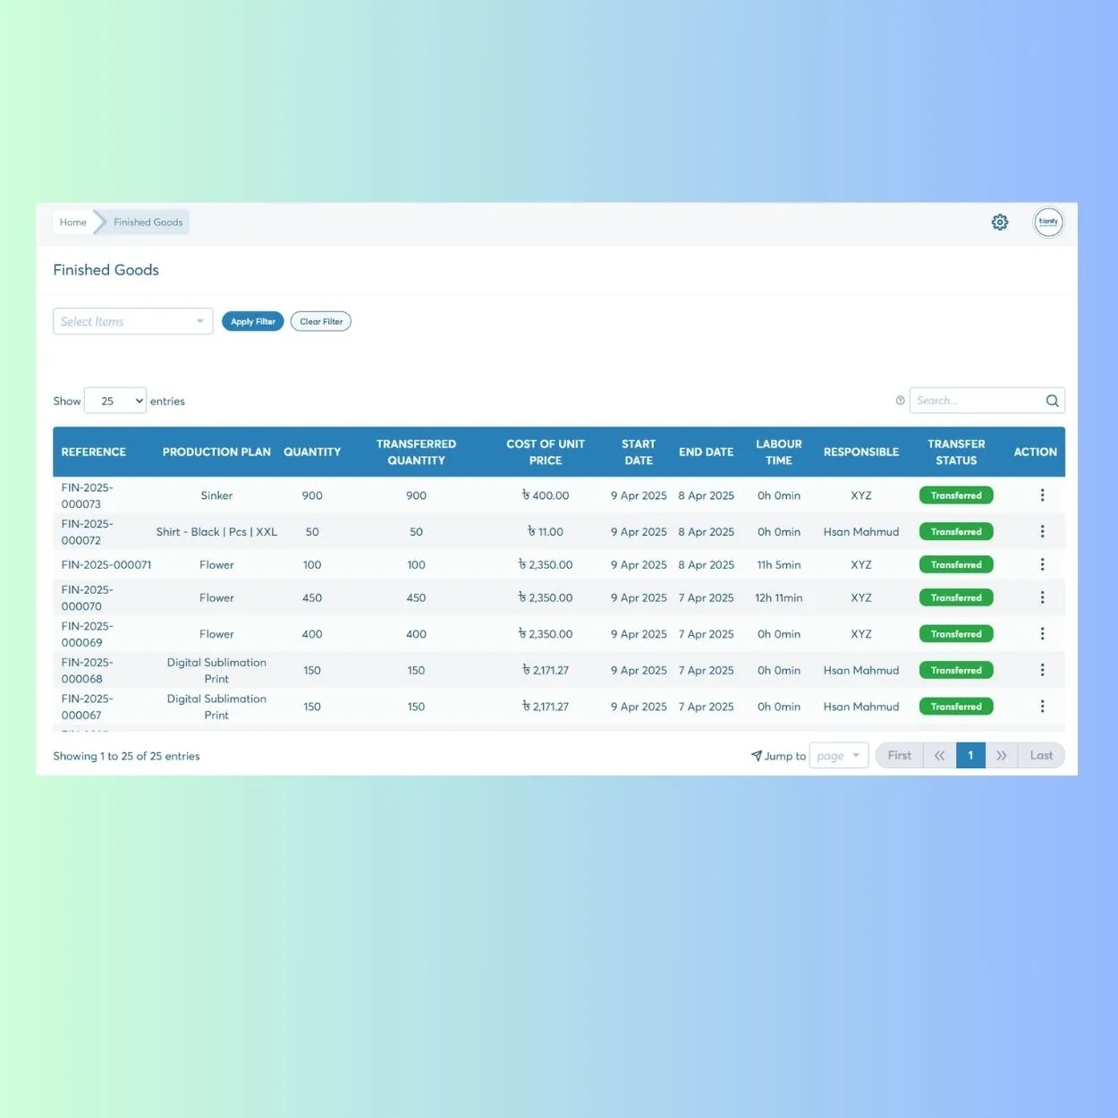This screenshot has height=1118, width=1118.
Task: Go to next page with double-right chevron
Action: 1002,755
